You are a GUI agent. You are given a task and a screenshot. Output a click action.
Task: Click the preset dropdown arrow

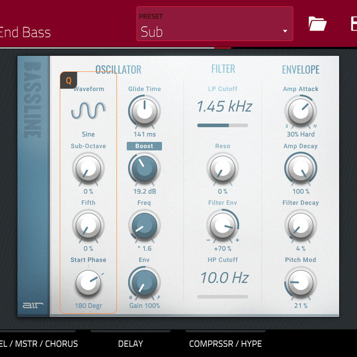(x=285, y=31)
